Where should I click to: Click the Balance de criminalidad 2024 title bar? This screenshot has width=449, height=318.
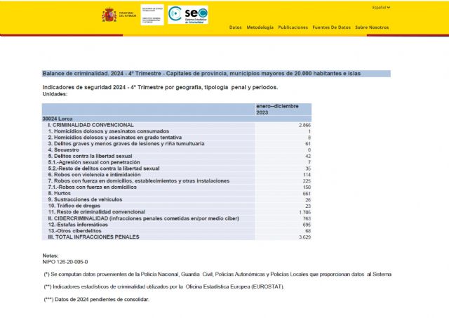click(216, 73)
